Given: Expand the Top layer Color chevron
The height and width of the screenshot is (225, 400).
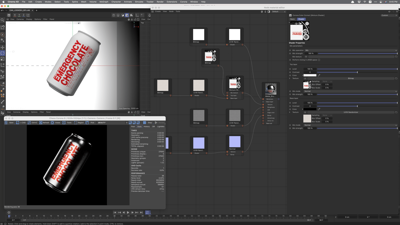Looking at the screenshot, I should coord(302,75).
